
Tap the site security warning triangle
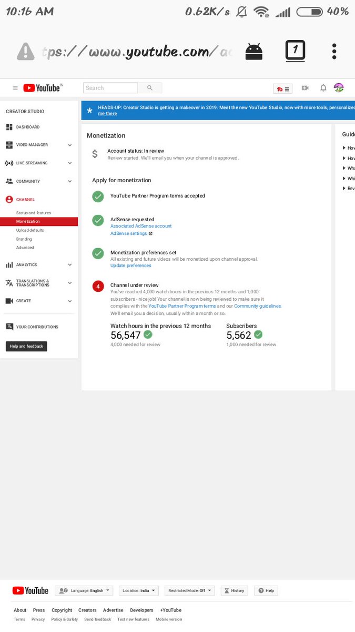25,51
